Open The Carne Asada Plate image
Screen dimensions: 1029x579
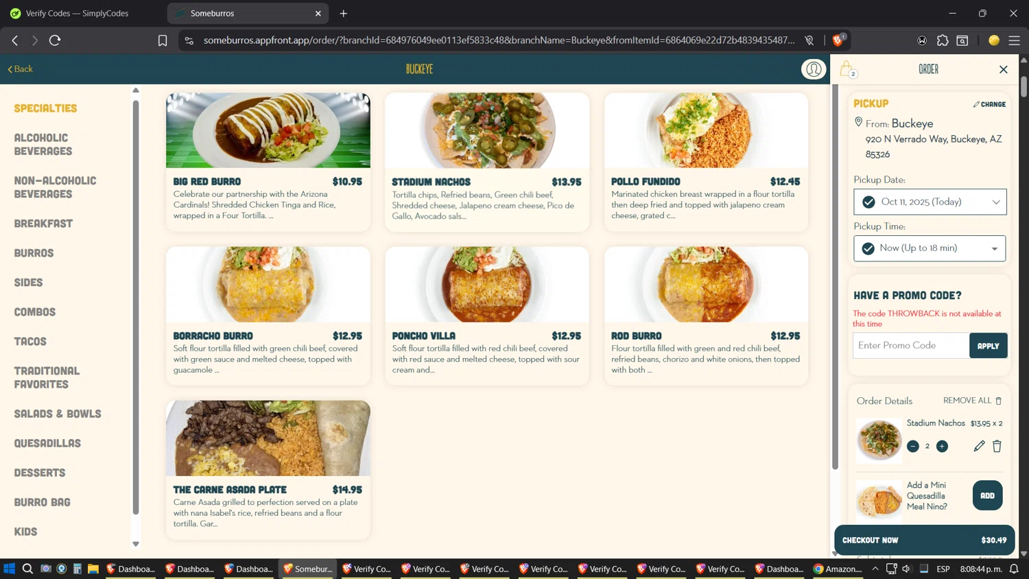click(x=268, y=438)
